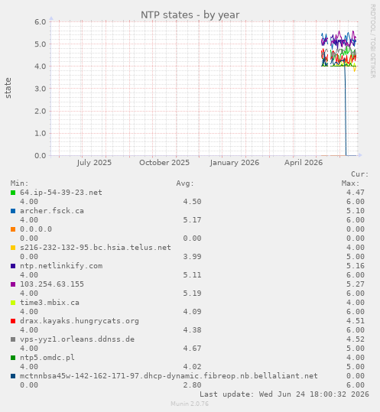Click average value 4.02 for ntp5.omdc.pl
The height and width of the screenshot is (412, 380).
click(x=192, y=367)
